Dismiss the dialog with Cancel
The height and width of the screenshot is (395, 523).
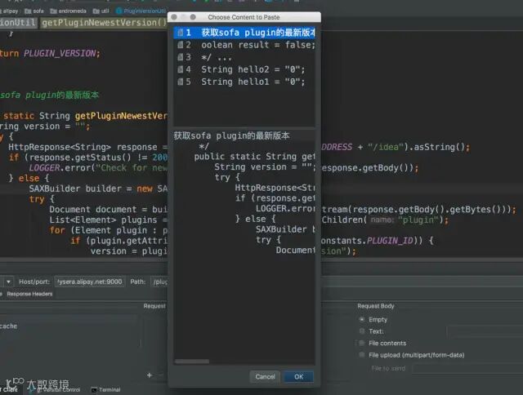coord(265,377)
